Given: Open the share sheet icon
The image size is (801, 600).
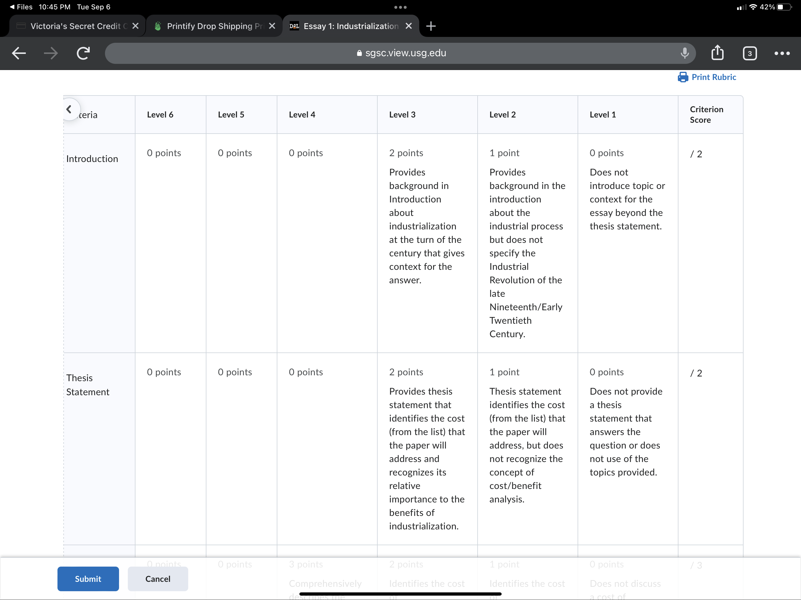Looking at the screenshot, I should (717, 52).
